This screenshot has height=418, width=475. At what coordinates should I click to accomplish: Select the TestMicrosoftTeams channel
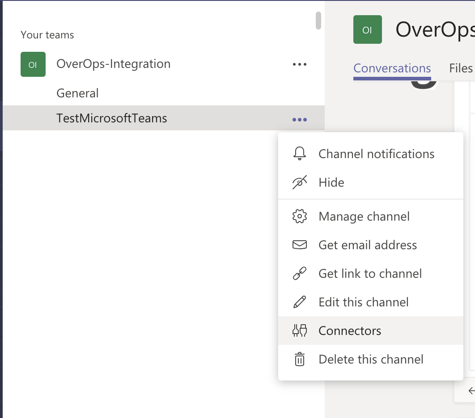[164, 118]
